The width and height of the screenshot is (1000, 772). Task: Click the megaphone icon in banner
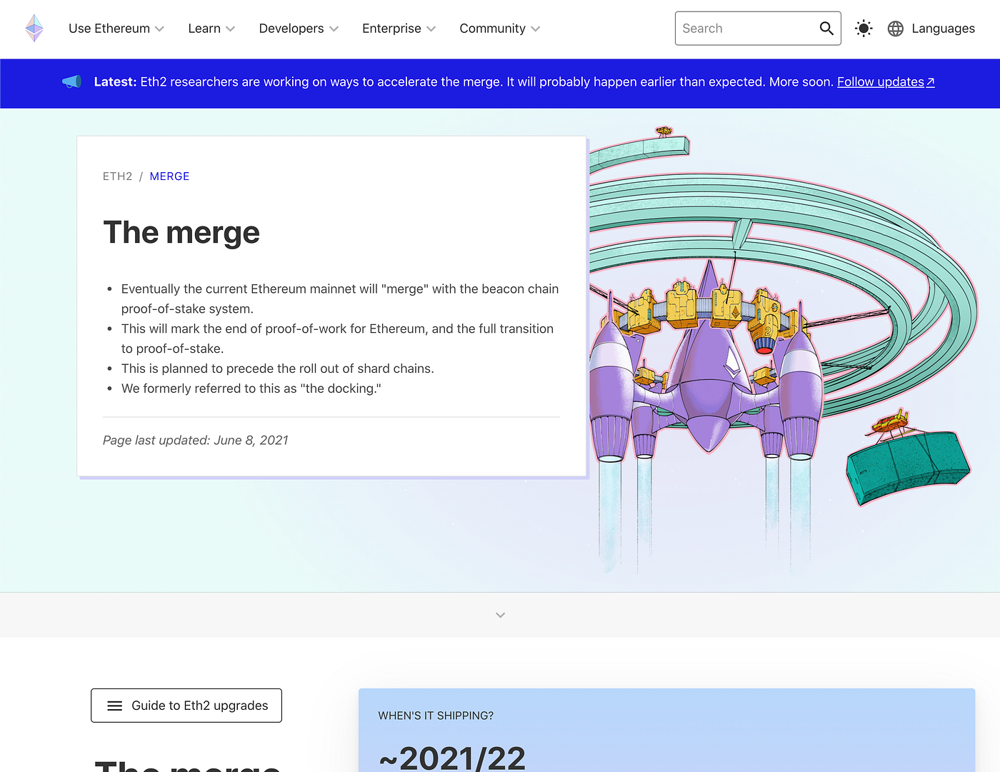click(72, 82)
